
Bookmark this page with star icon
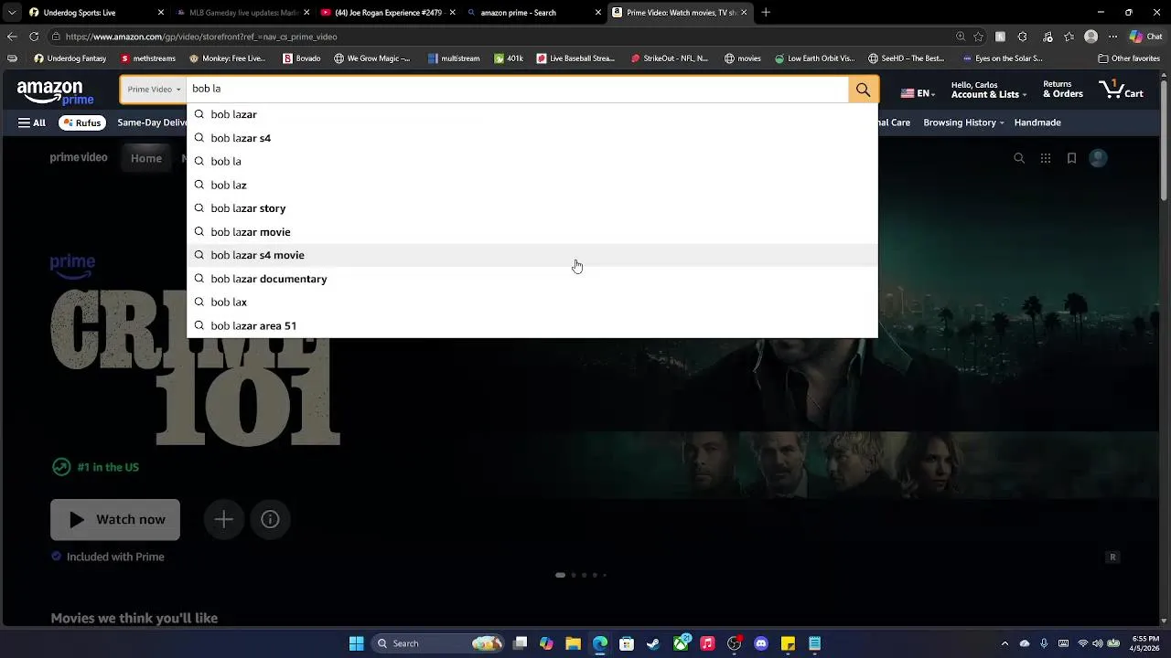[x=978, y=37]
